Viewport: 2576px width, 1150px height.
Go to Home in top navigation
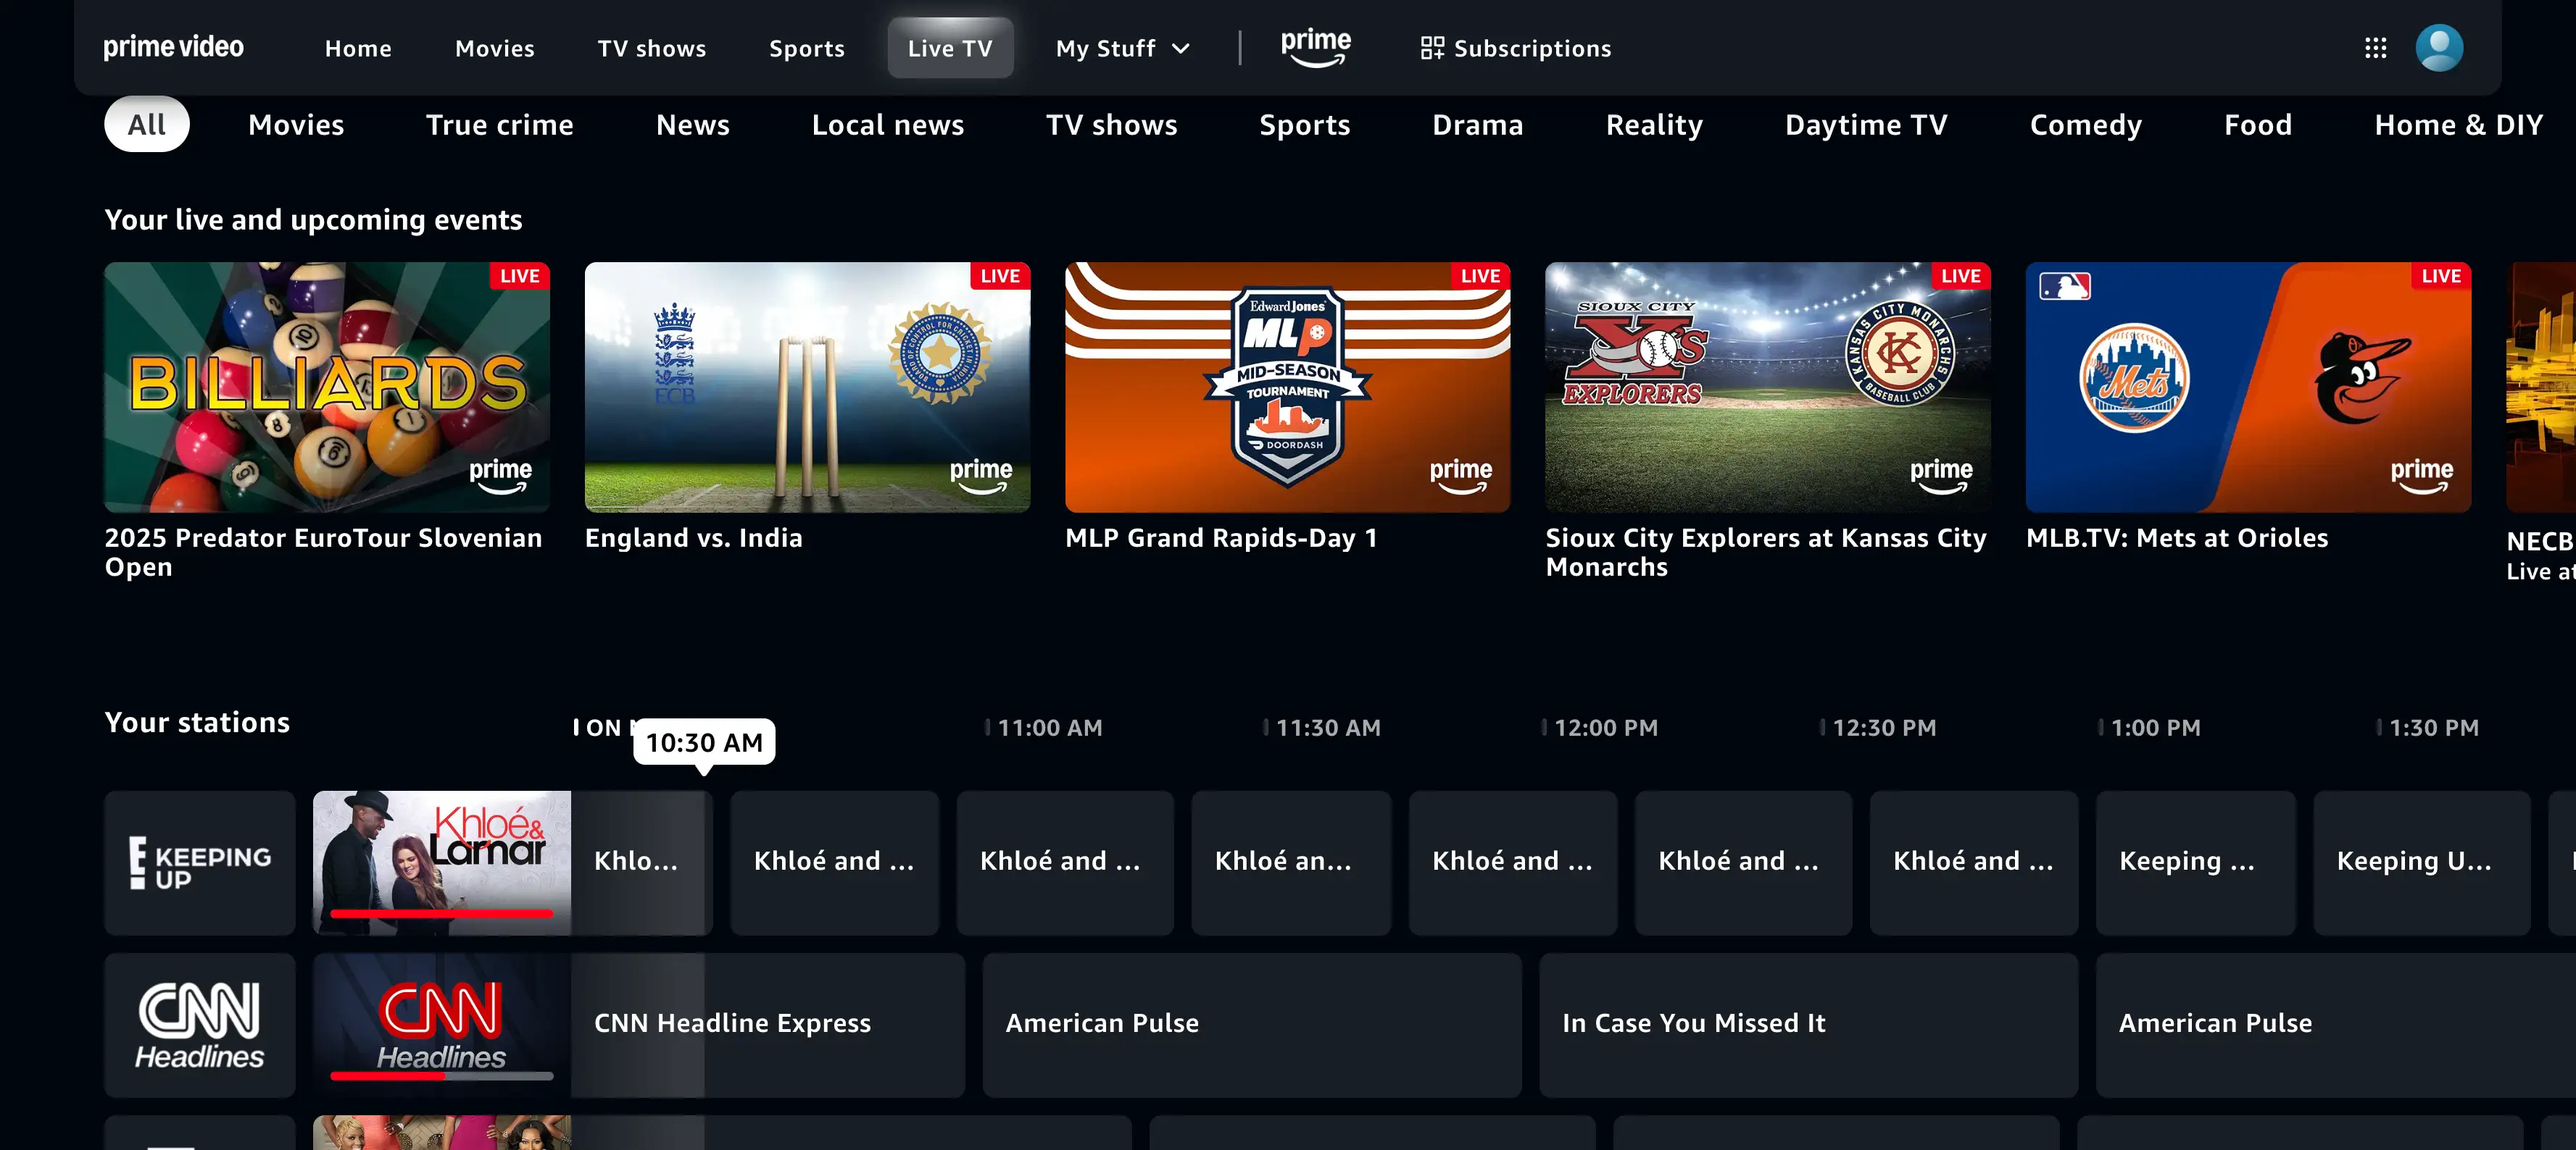pos(358,48)
